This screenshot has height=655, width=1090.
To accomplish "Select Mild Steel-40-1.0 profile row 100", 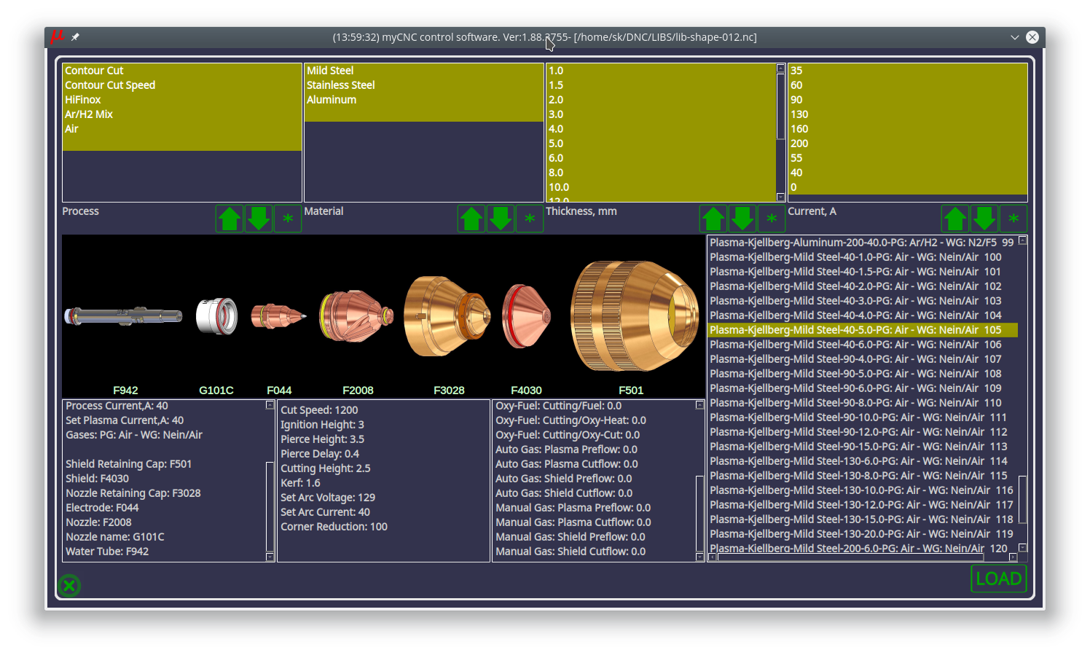I will click(863, 257).
